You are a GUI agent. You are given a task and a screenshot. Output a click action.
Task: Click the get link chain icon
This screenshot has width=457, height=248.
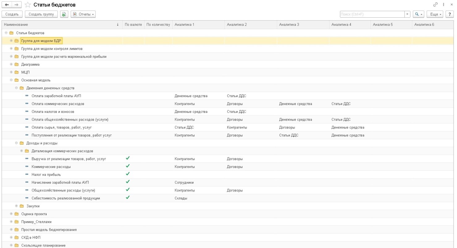(x=436, y=5)
